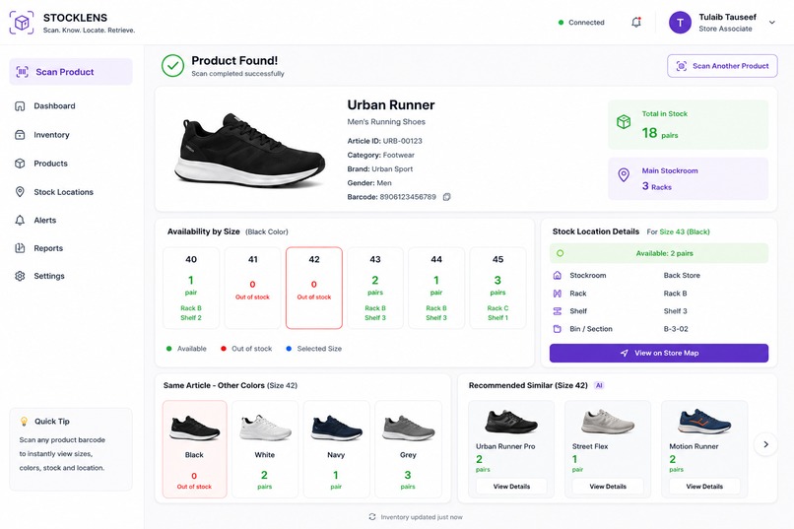Select the size 42 highlighted card
Screen dimensions: 794x529
point(314,288)
